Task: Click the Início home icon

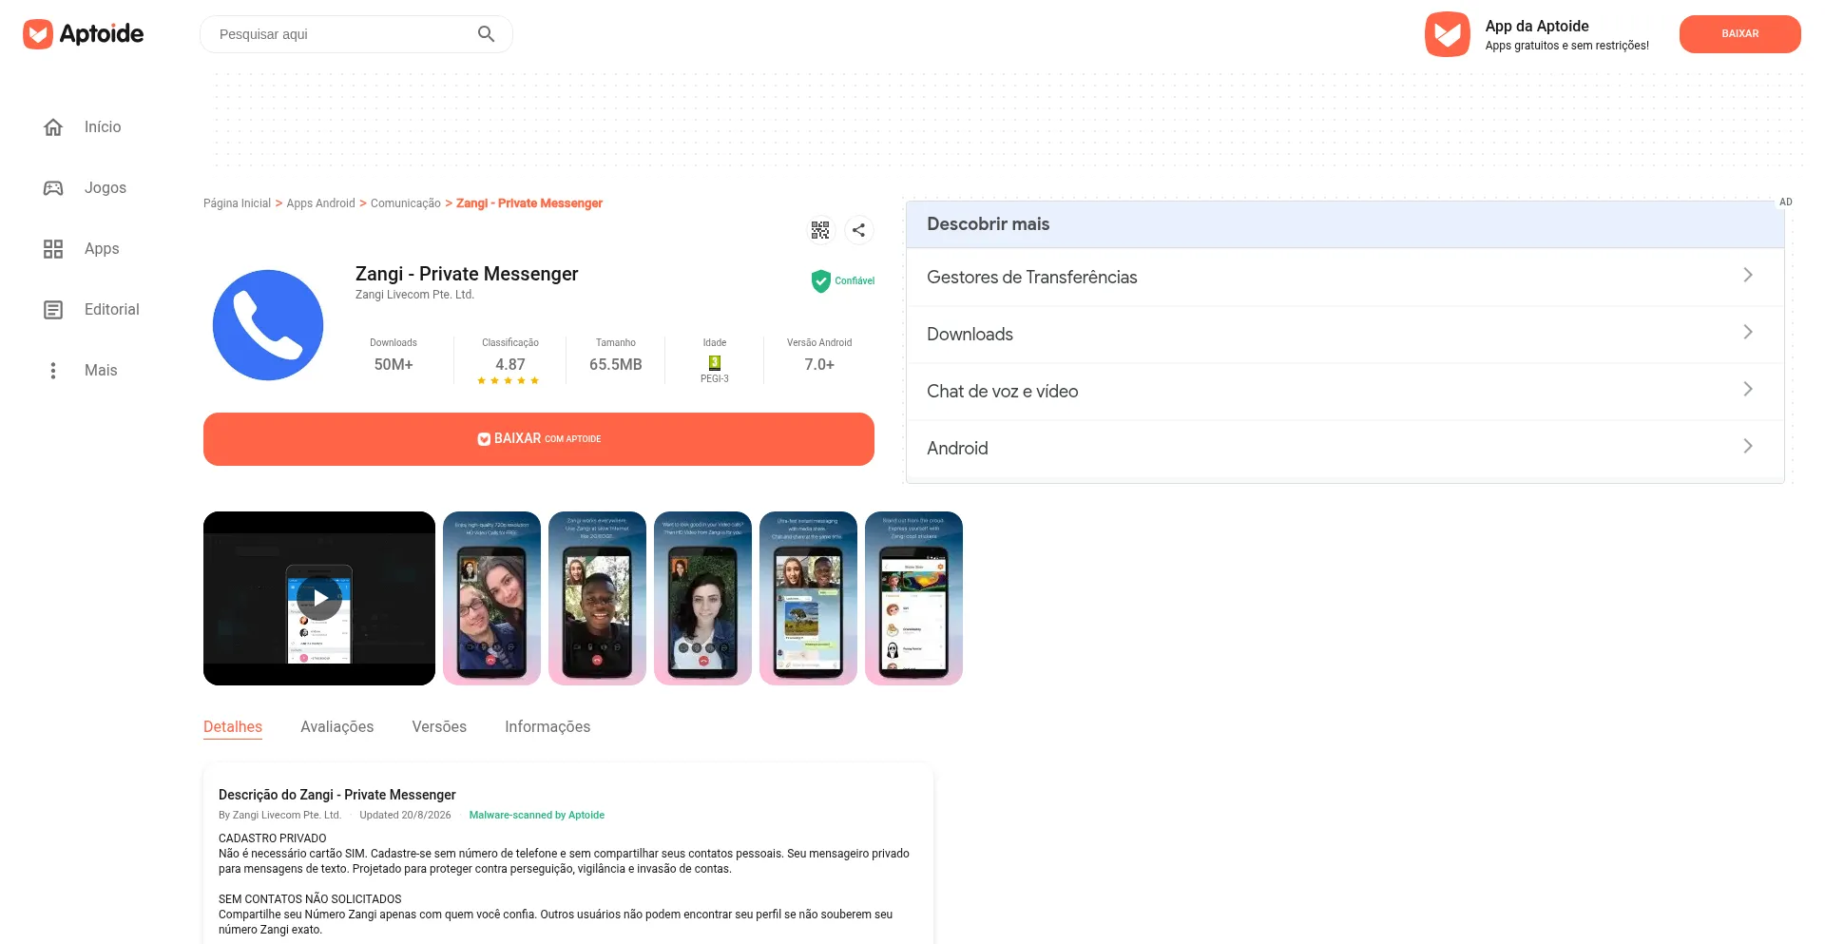Action: click(53, 127)
